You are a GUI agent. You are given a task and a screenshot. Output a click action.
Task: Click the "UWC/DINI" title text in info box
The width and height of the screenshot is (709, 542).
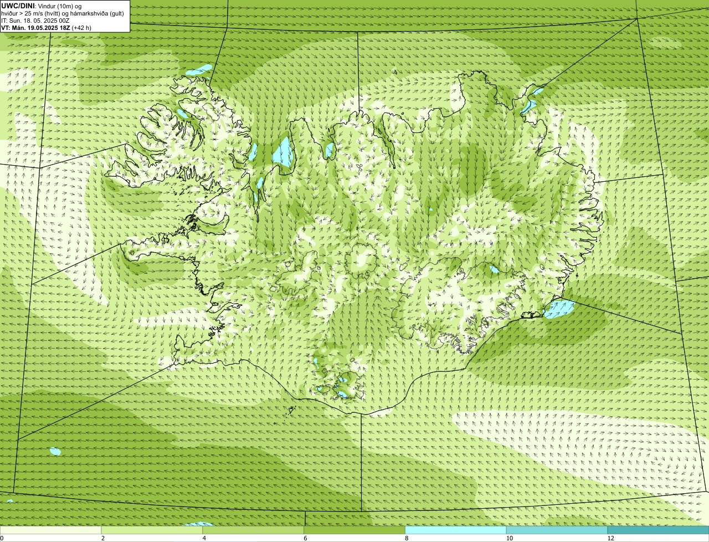coord(18,6)
